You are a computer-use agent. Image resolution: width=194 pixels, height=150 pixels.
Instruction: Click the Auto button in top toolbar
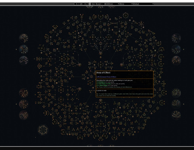coord(93,4)
